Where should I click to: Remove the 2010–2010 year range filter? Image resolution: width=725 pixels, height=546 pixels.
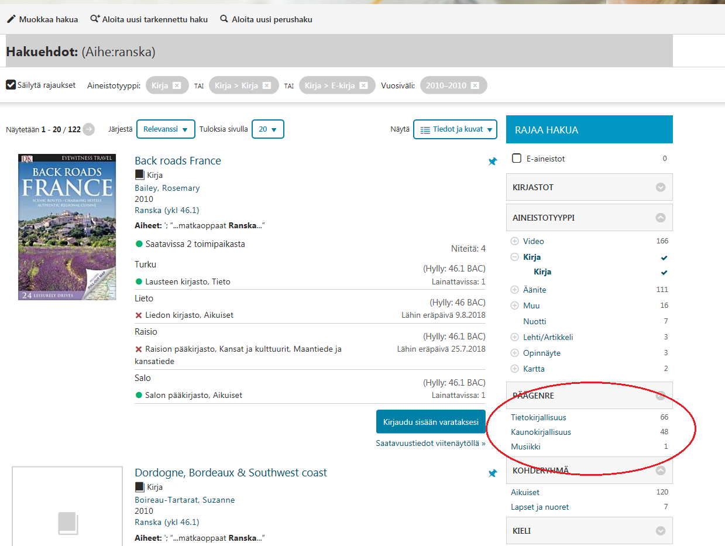475,85
